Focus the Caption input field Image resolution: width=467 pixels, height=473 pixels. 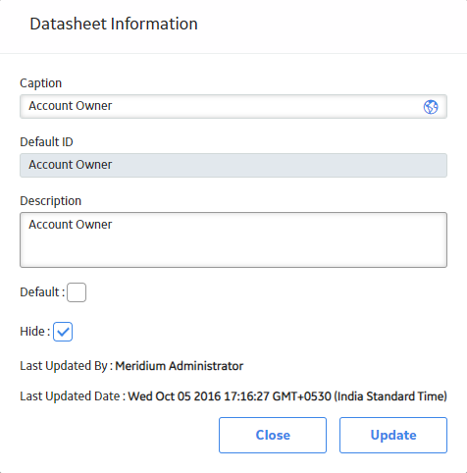tap(233, 107)
